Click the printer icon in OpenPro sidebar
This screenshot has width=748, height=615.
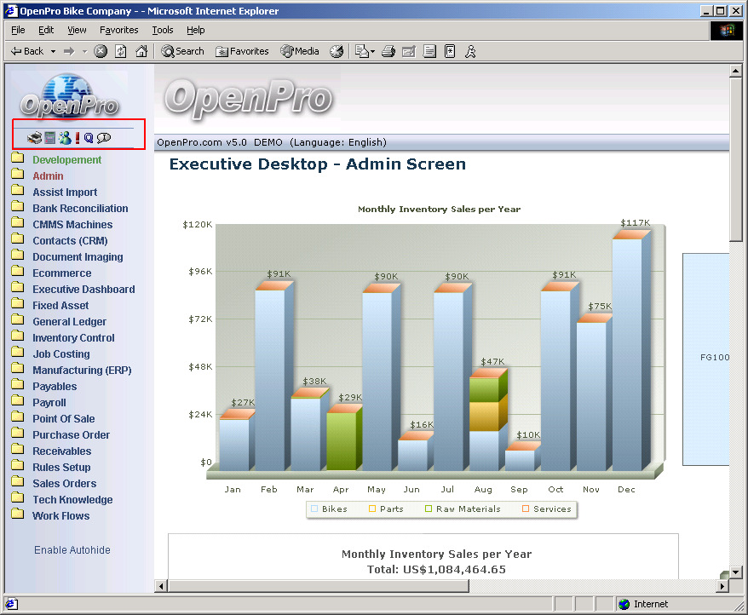click(x=34, y=138)
